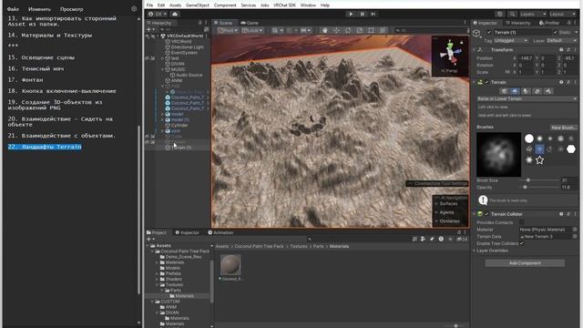This screenshot has height=328, width=583.
Task: Toggle Enable Tree Colliders checkbox
Action: point(522,243)
